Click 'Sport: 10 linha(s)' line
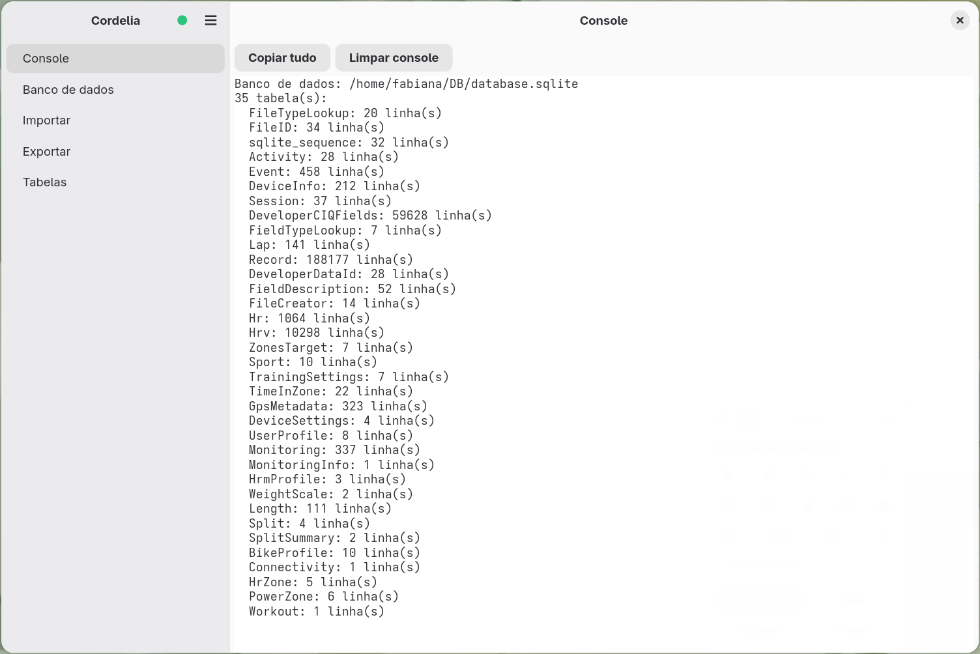Image resolution: width=980 pixels, height=654 pixels. point(313,362)
